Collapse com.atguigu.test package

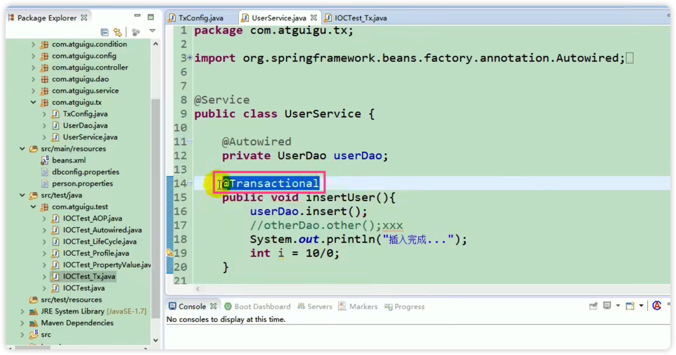coord(33,207)
